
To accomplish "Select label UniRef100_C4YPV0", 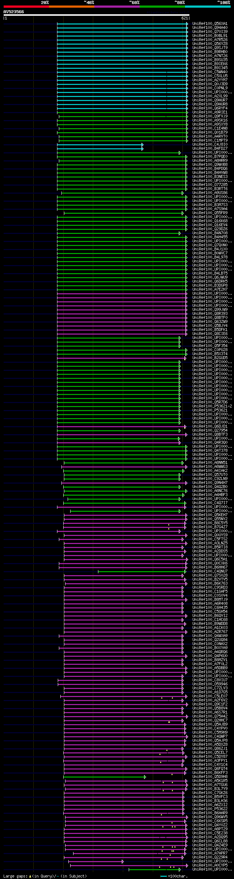I will [x=210, y=728].
